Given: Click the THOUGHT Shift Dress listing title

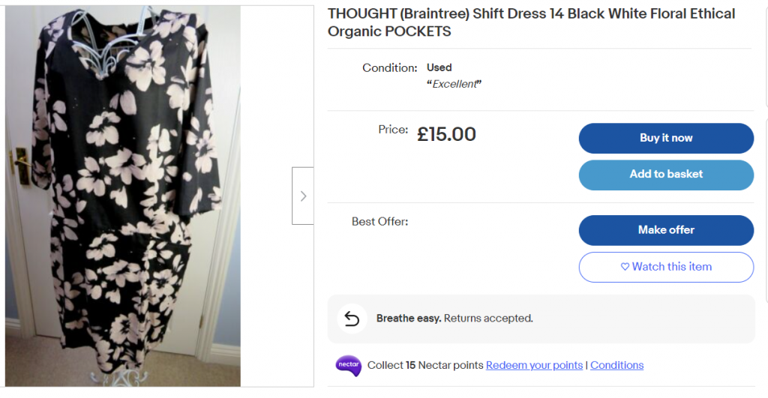Looking at the screenshot, I should (531, 22).
